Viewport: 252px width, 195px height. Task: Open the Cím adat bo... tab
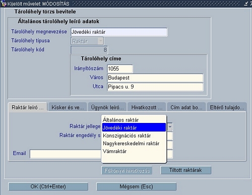(186, 107)
